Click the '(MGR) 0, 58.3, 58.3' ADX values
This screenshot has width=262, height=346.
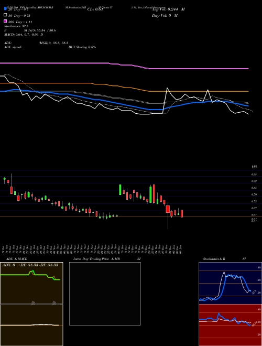tap(53, 43)
